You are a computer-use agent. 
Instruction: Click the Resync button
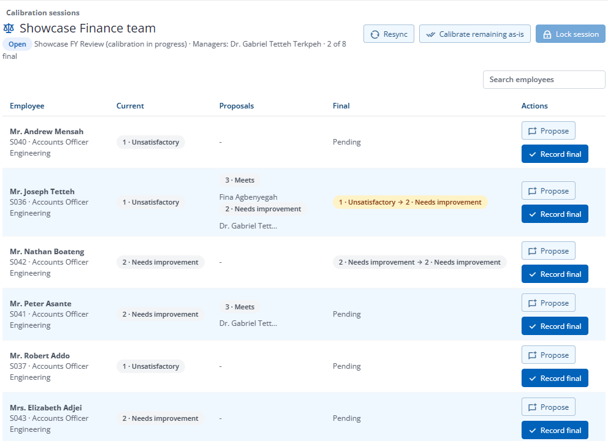point(389,34)
